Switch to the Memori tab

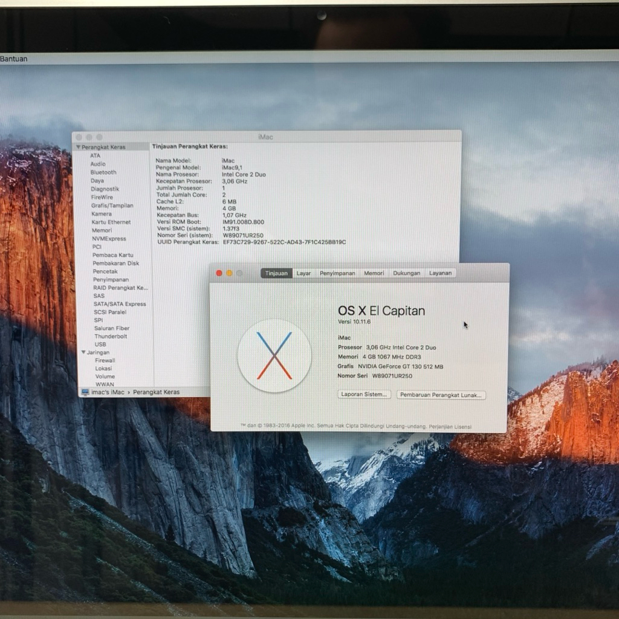374,273
